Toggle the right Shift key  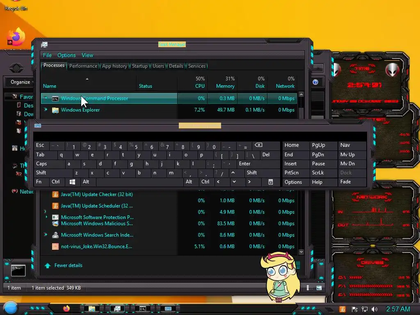[x=262, y=173]
